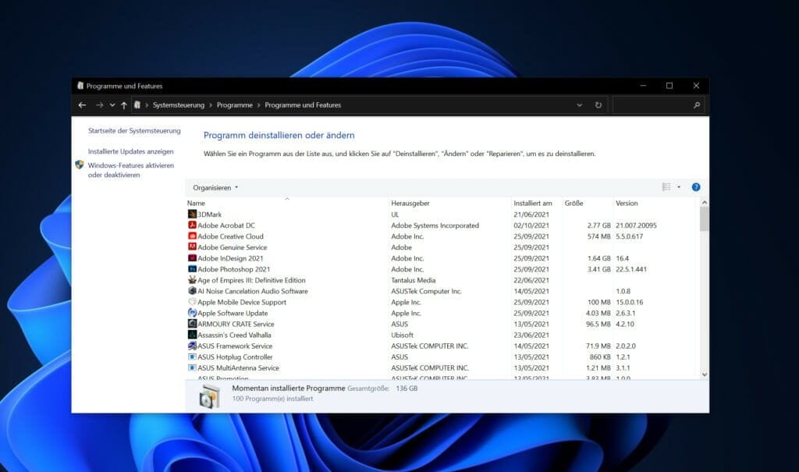799x472 pixels.
Task: Select the Adobe Creative Cloud icon
Action: [x=192, y=236]
